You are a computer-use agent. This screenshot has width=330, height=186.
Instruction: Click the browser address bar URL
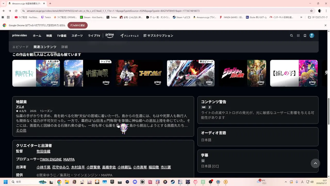click(113, 11)
